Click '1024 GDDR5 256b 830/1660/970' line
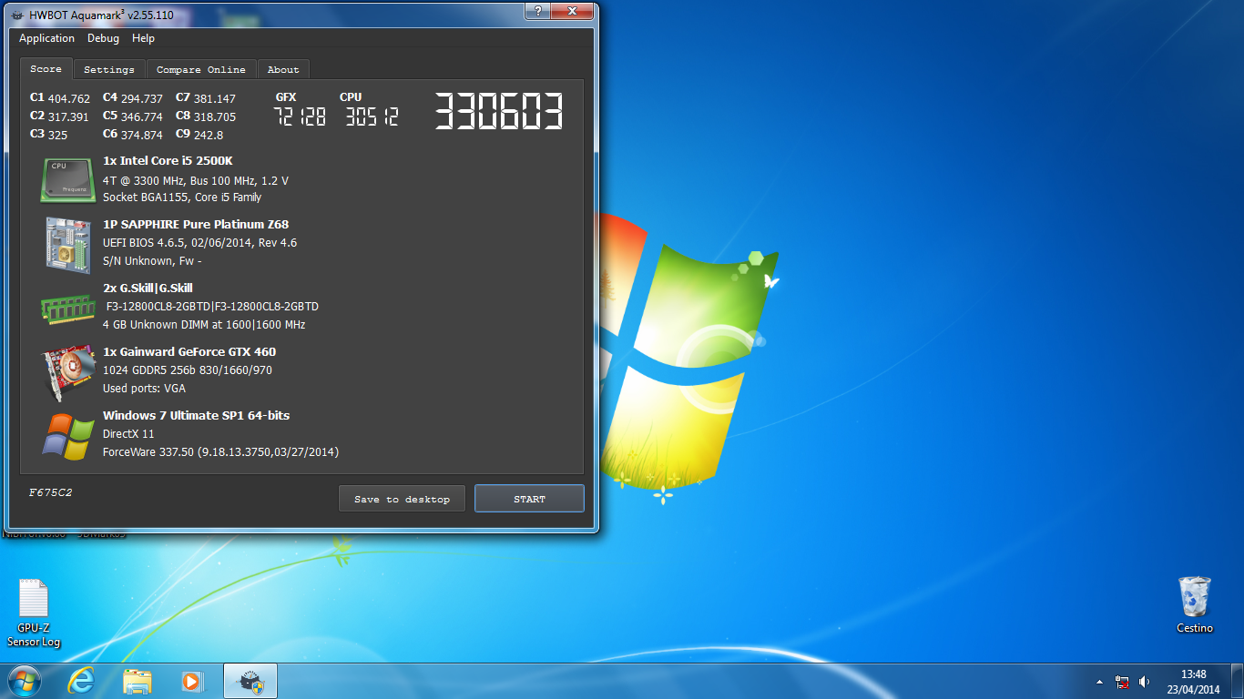 [188, 370]
